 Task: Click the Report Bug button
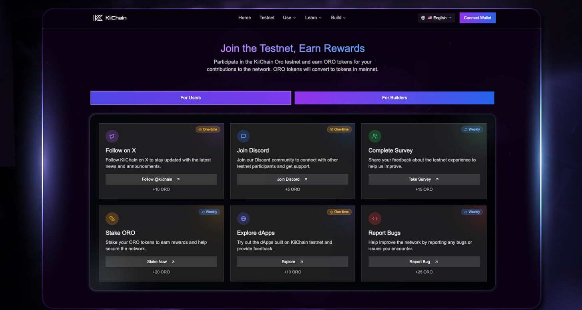coord(424,262)
